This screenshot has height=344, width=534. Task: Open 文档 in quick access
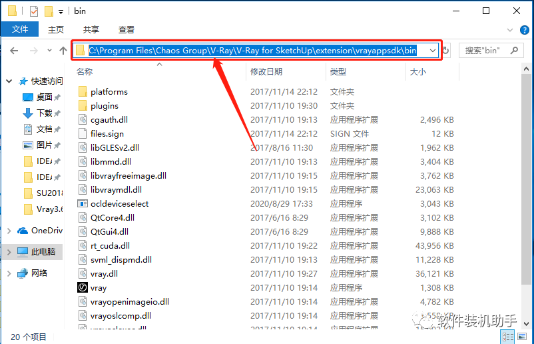tap(45, 129)
